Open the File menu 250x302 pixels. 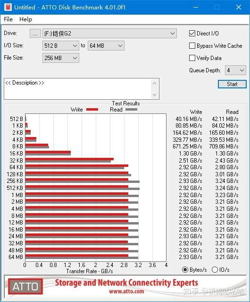click(8, 19)
